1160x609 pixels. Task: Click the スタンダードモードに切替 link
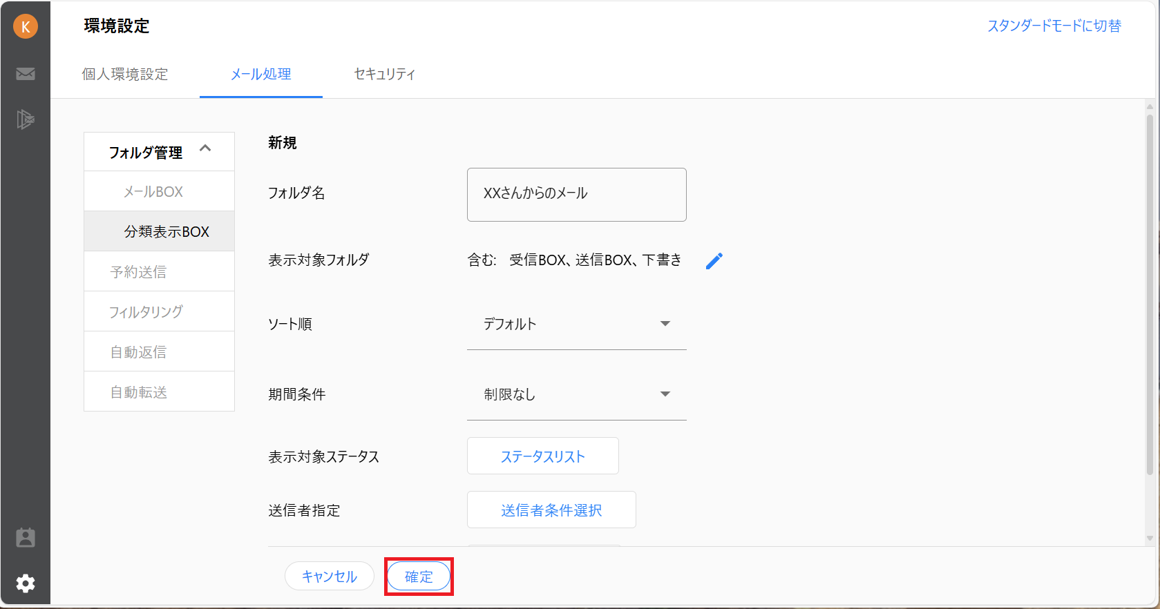coord(1054,26)
